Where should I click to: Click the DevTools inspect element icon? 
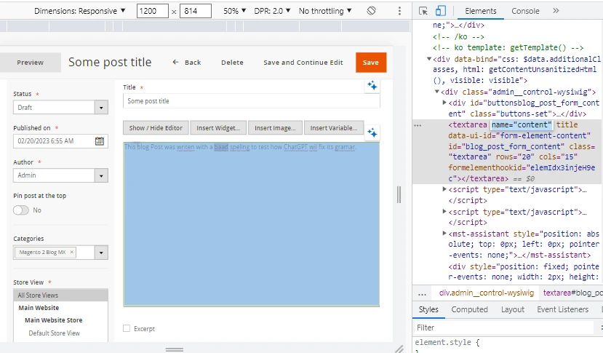424,11
